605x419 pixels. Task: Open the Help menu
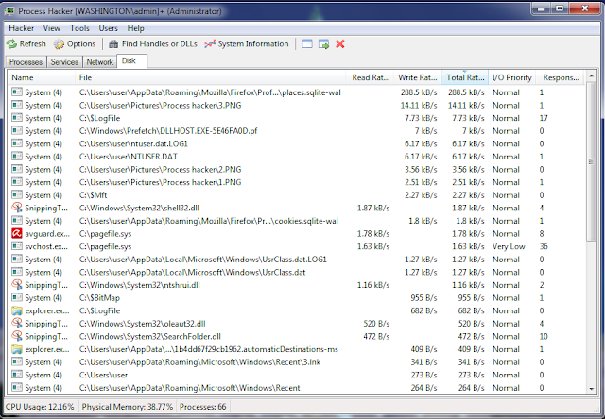coord(136,28)
